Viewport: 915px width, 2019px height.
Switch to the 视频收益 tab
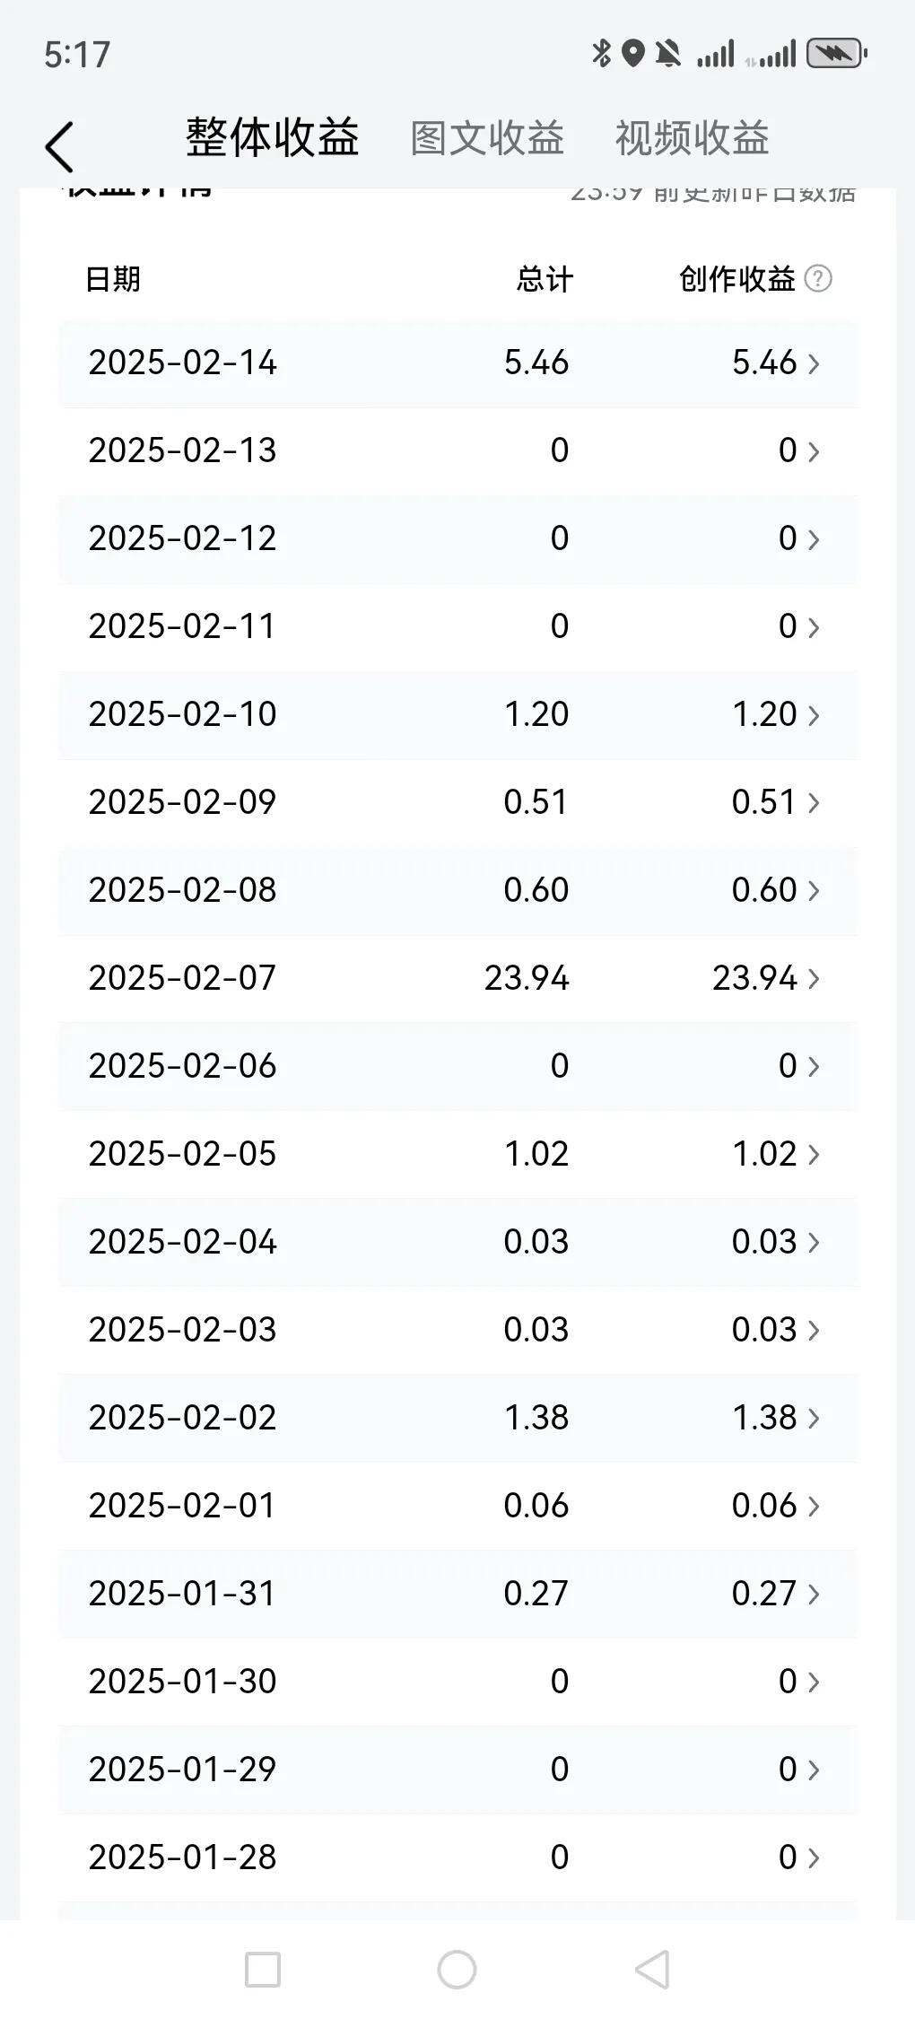[692, 138]
